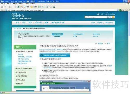Viewport: 130px width, 94px height.
Task: Click the Mail toolbar icon
Action: tap(43, 7)
